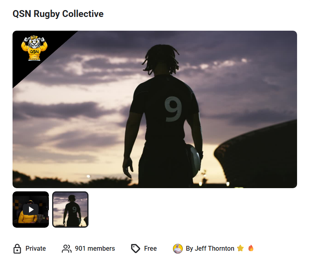
Task: Click the Private label text
Action: point(36,249)
